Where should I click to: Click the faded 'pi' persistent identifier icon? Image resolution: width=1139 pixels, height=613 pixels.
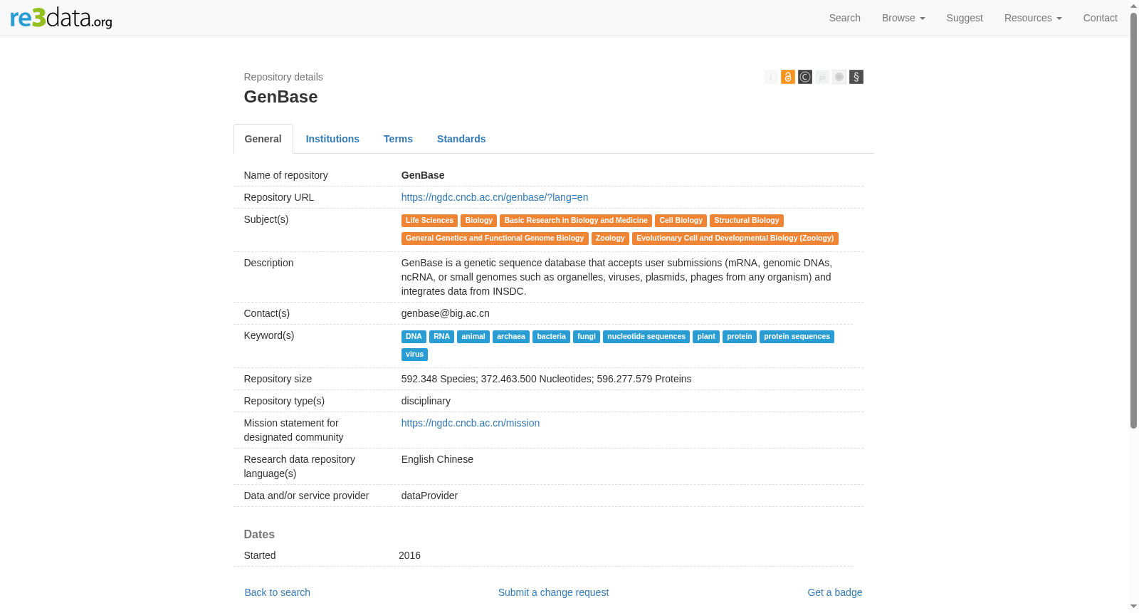click(822, 77)
